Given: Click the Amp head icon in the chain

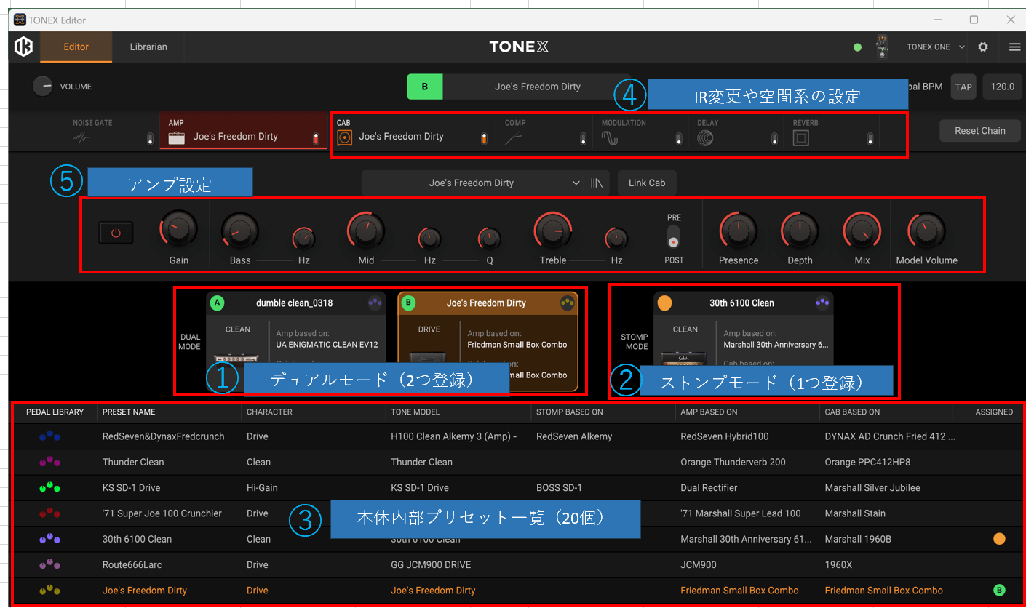Looking at the screenshot, I should pyautogui.click(x=177, y=137).
